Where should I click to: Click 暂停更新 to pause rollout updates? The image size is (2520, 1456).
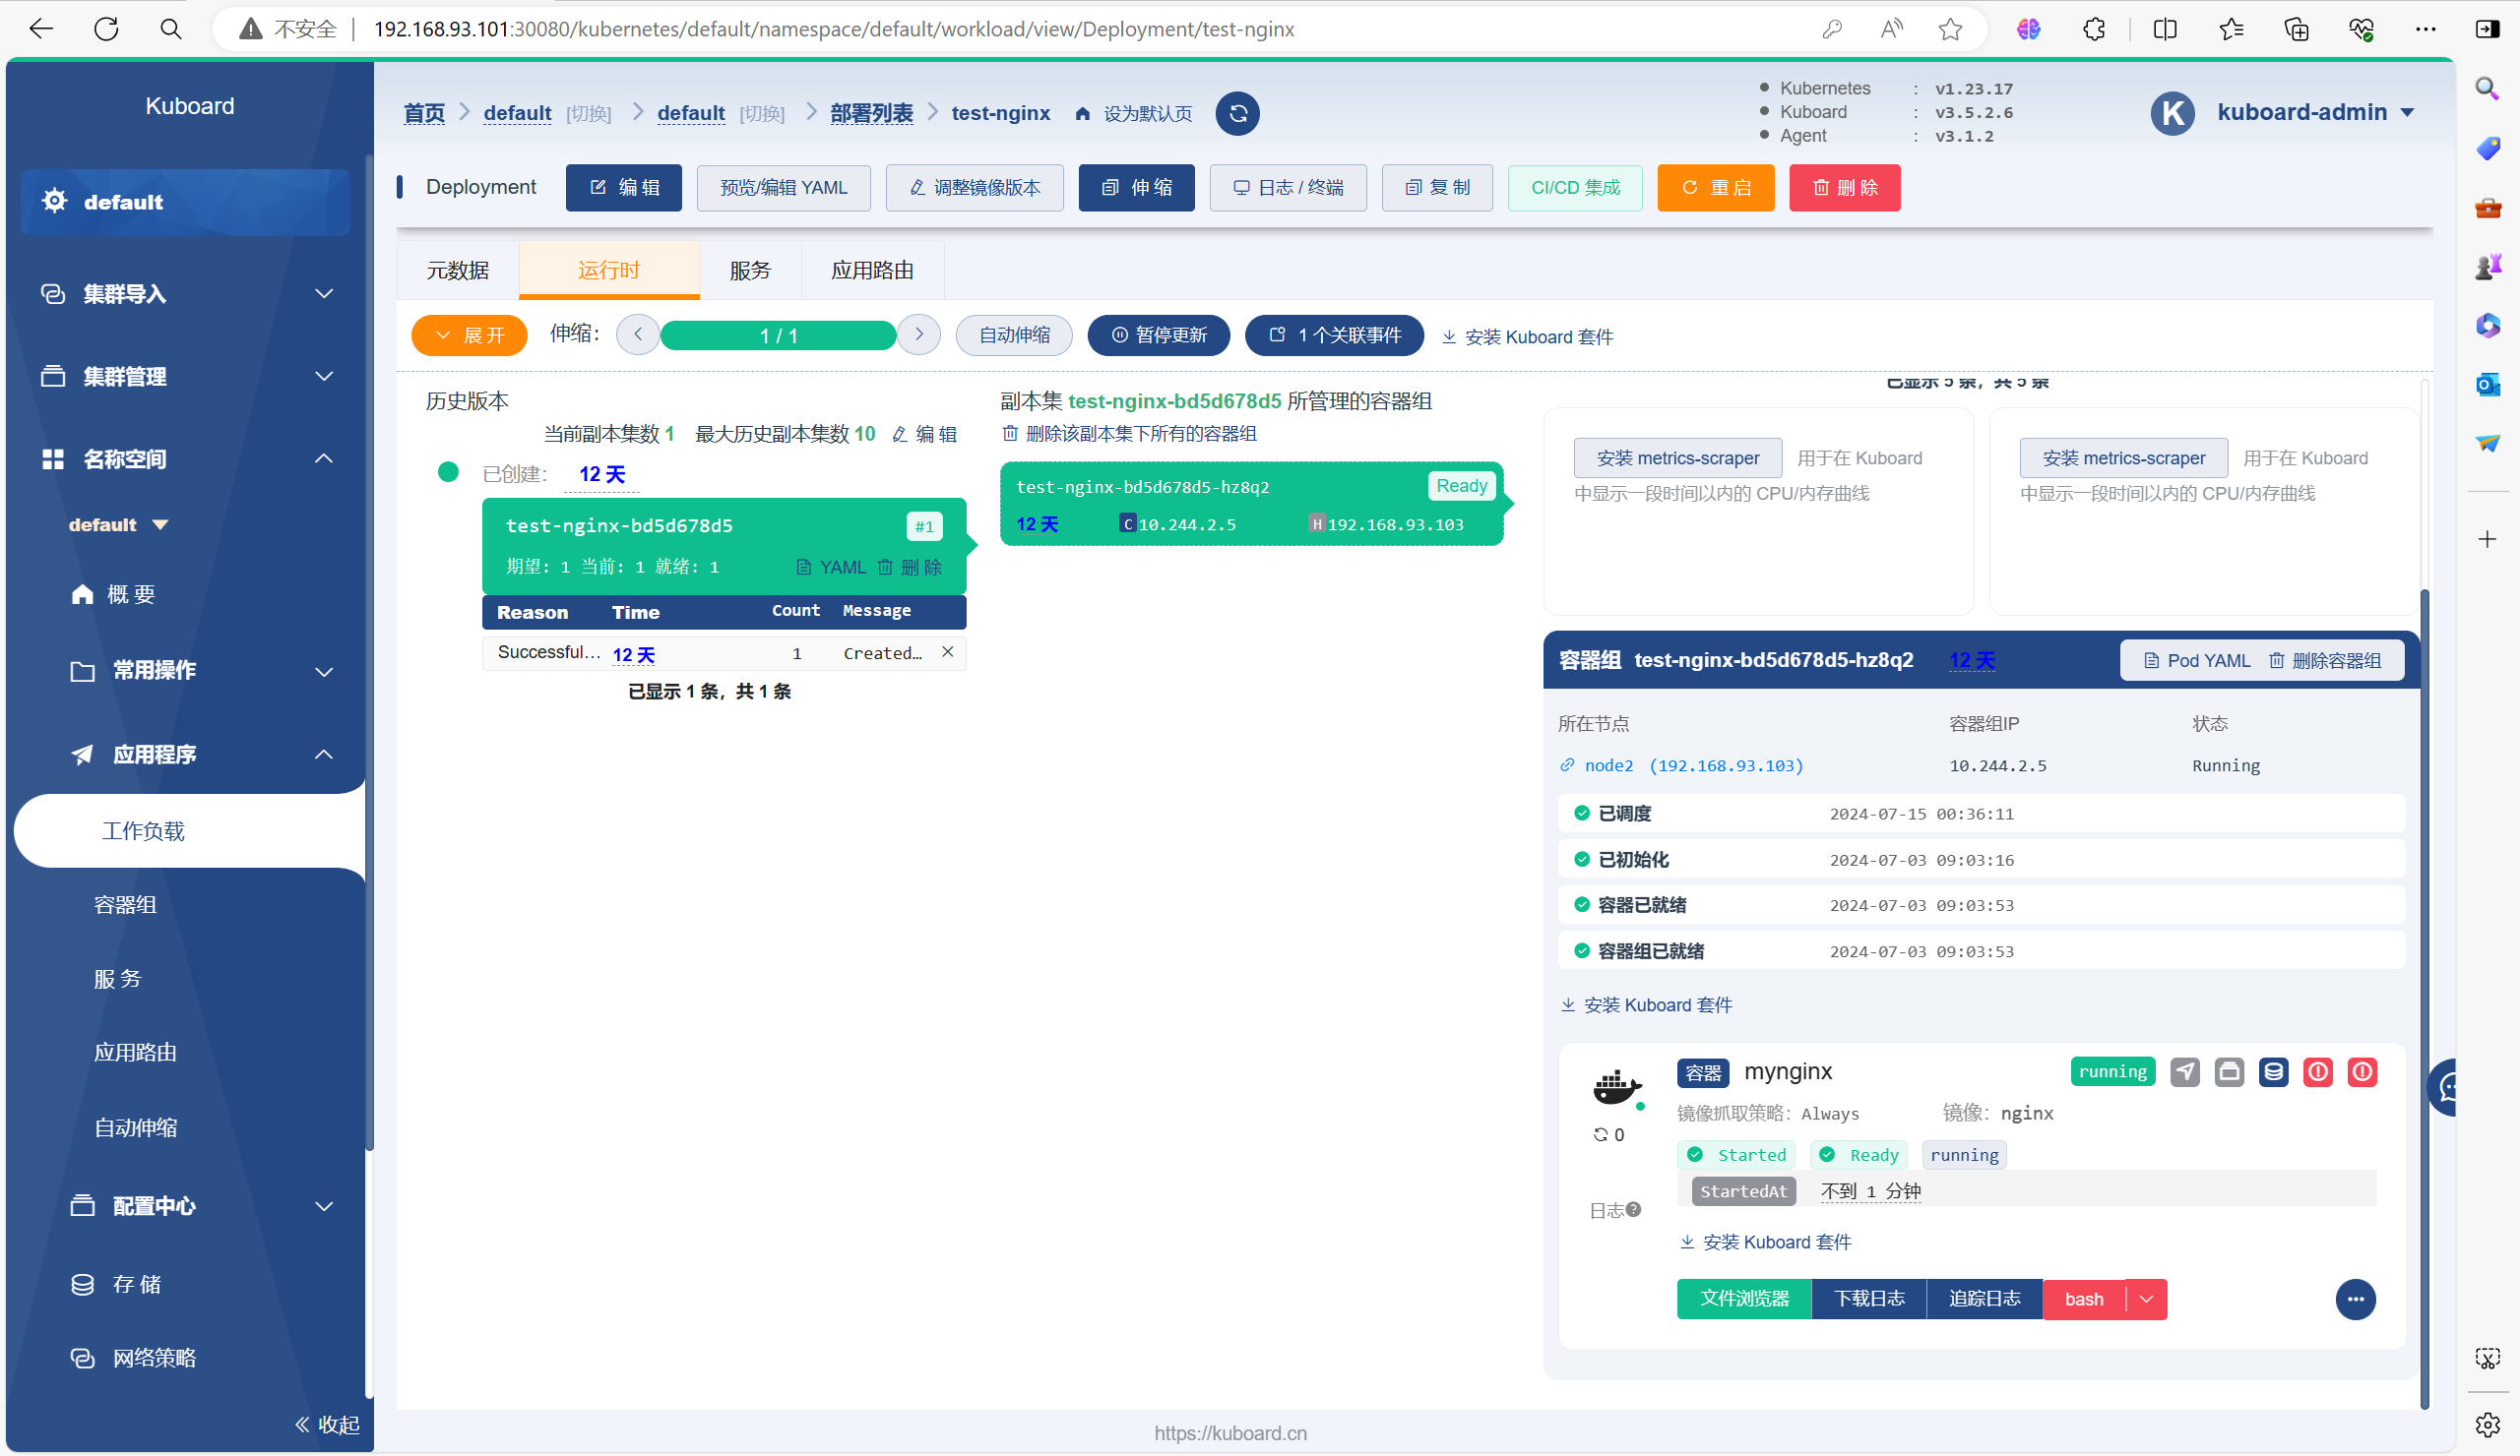(x=1158, y=335)
